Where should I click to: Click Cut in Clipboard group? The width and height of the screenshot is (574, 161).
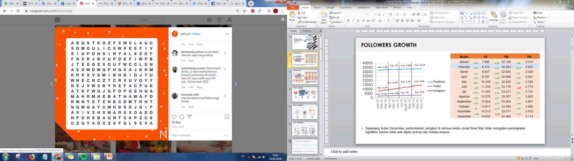pos(301,13)
